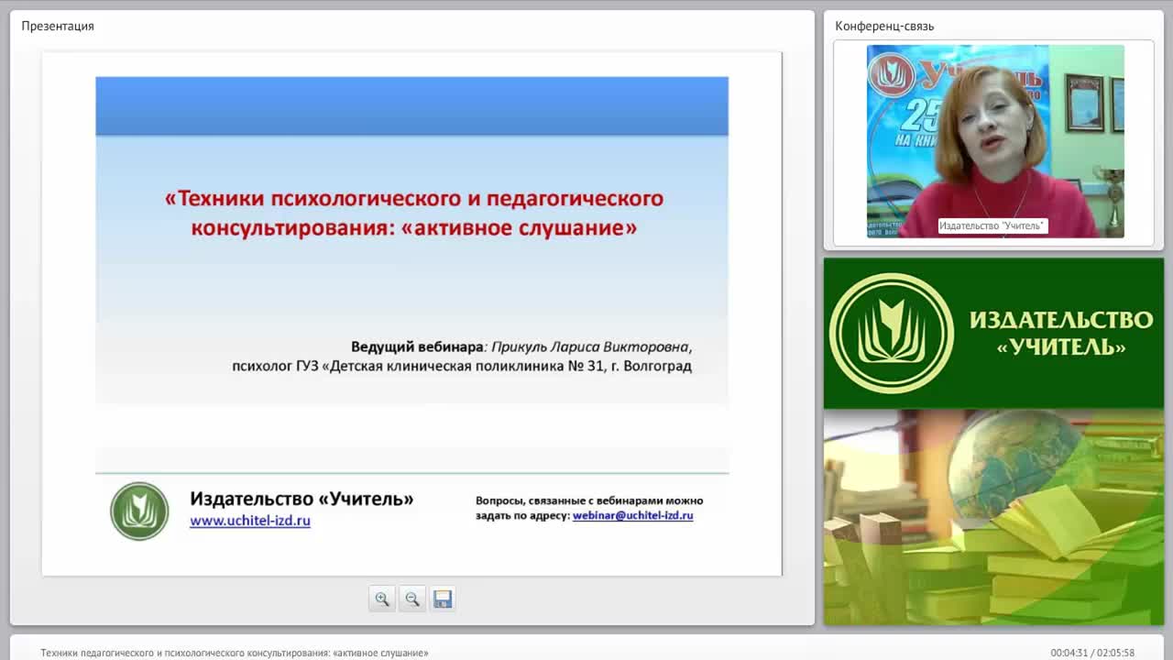Select the Конференц-связь panel title

point(884,26)
